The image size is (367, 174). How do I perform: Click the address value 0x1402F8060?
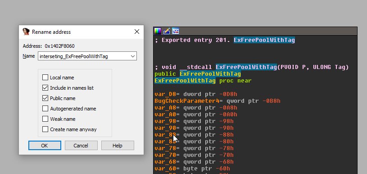click(x=59, y=46)
